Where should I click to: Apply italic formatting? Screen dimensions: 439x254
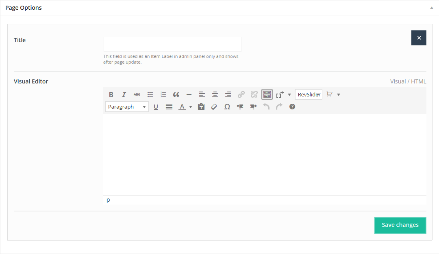coord(124,94)
